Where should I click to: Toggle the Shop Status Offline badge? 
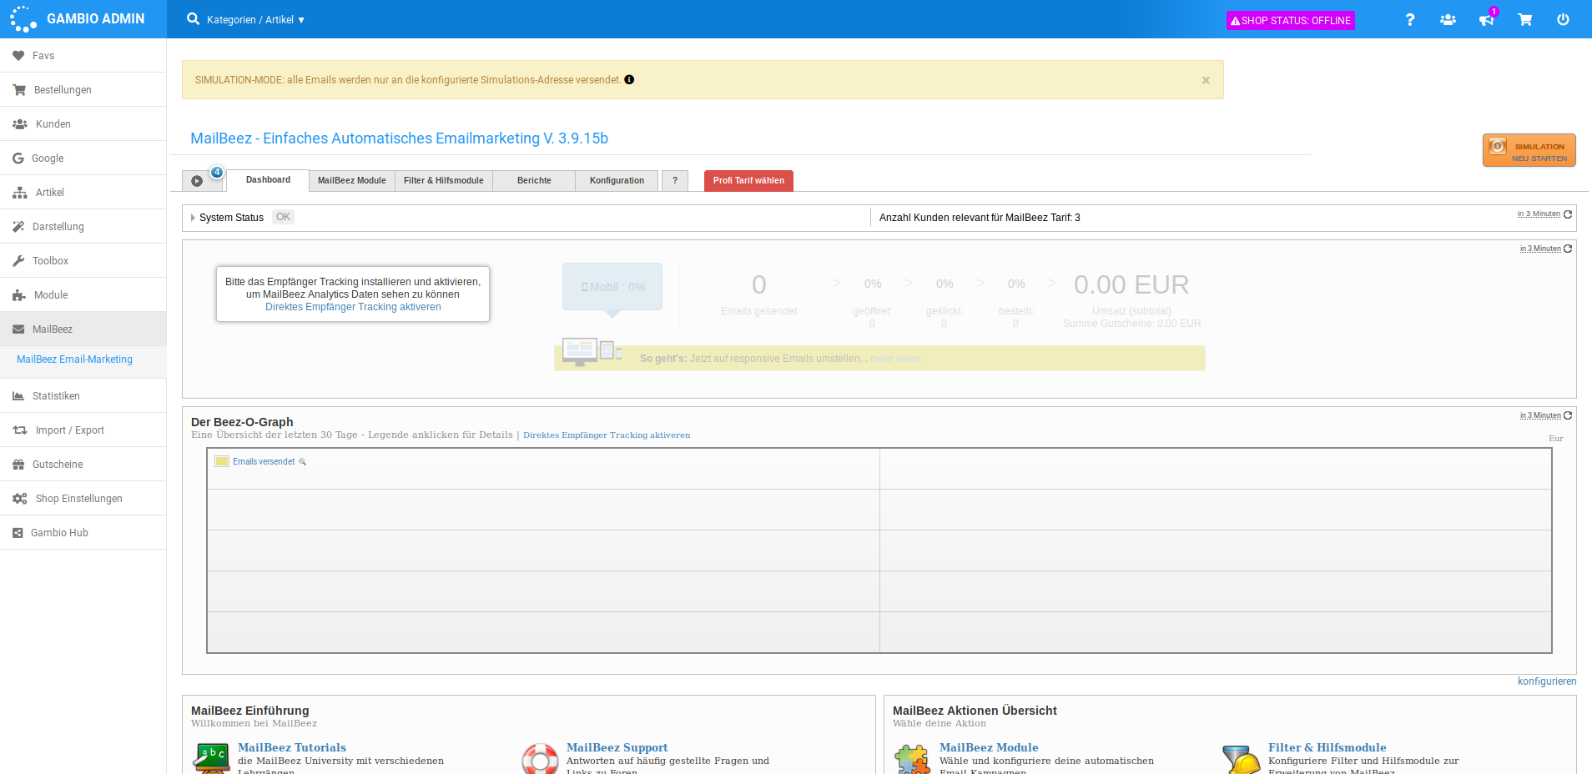(x=1290, y=20)
